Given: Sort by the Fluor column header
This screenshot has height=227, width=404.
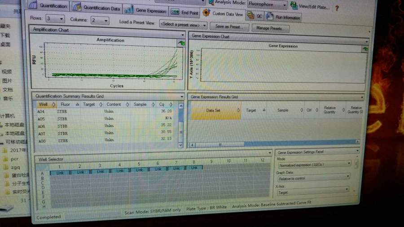Looking at the screenshot, I should click(69, 105).
